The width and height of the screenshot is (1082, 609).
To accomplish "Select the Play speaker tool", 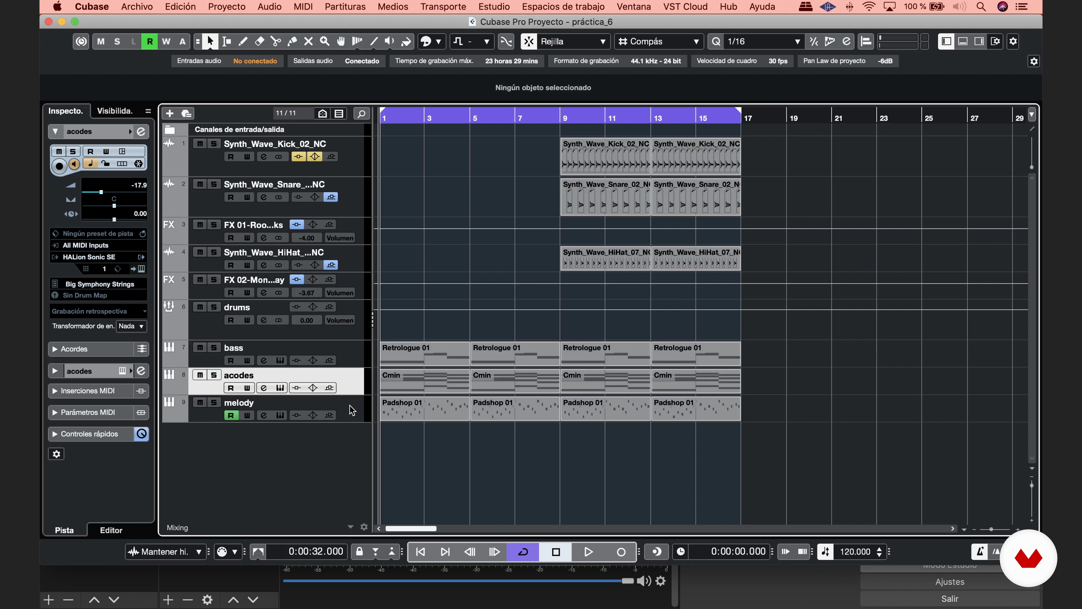I will point(389,41).
